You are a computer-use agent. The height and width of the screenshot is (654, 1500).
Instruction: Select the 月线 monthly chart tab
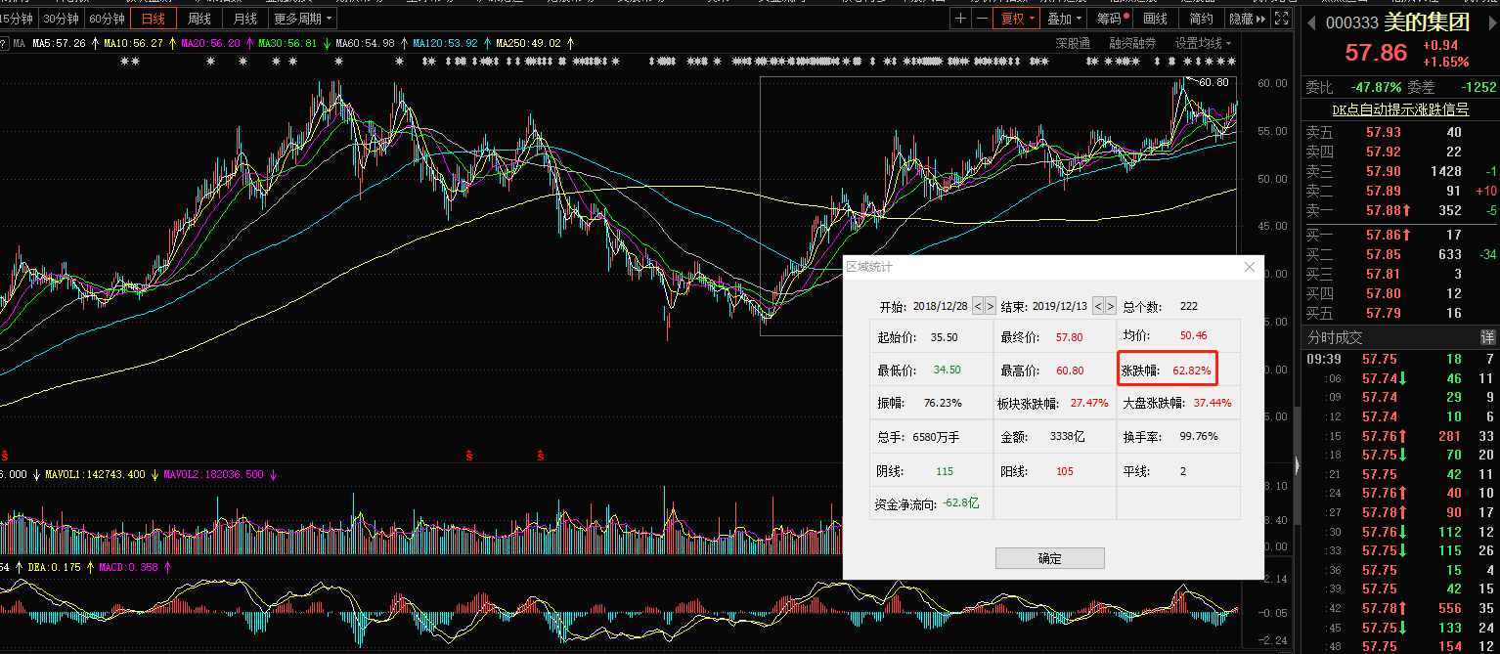pyautogui.click(x=245, y=19)
